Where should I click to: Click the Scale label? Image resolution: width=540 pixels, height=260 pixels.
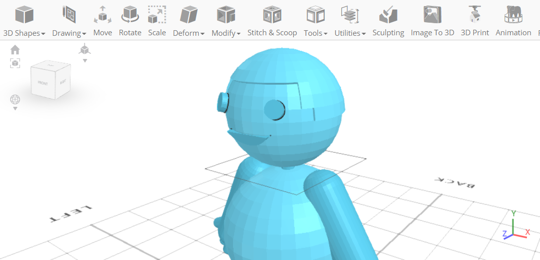click(x=157, y=33)
